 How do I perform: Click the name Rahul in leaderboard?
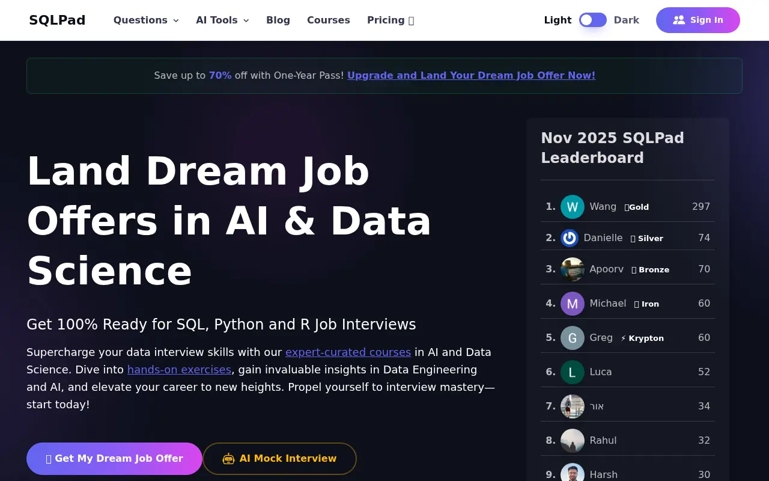603,441
